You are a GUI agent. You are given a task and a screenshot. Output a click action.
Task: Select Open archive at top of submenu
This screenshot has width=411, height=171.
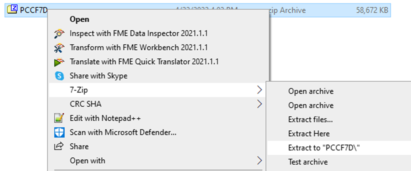click(x=311, y=91)
